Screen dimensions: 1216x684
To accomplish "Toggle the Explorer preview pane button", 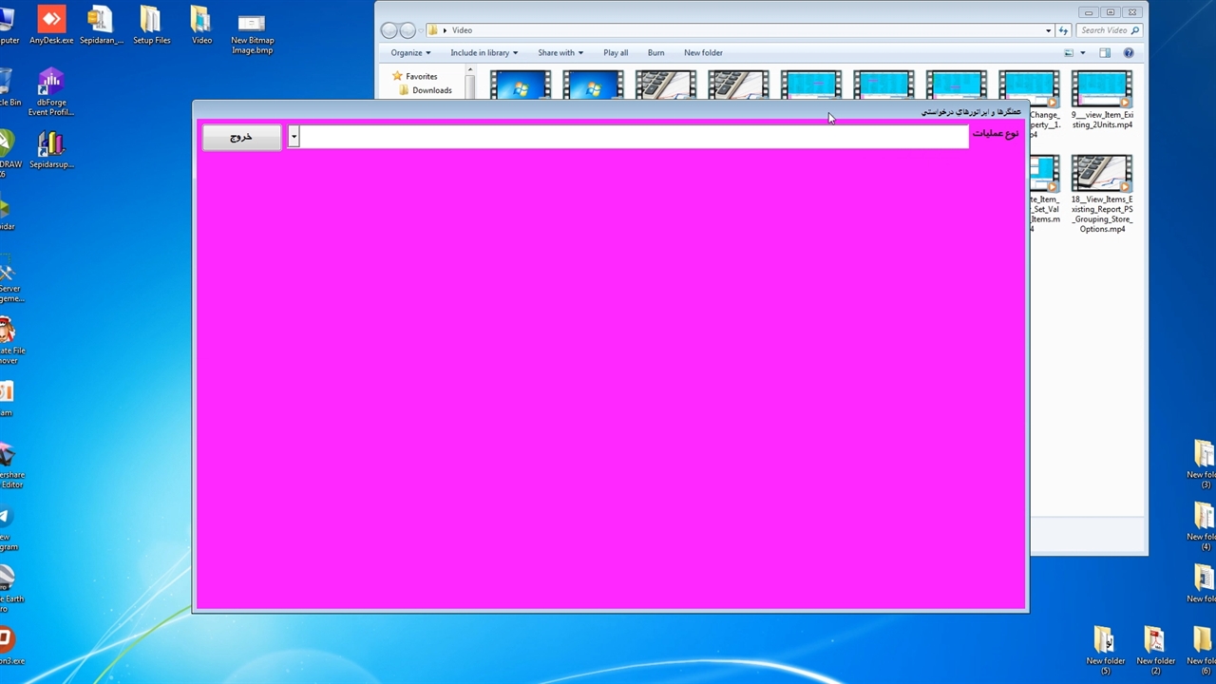I will pyautogui.click(x=1105, y=53).
